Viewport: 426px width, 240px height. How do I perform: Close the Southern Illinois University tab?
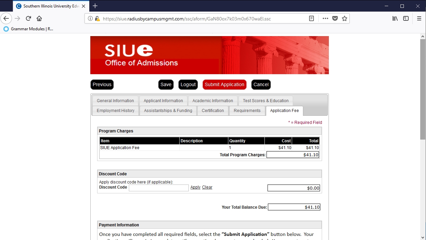point(83,6)
